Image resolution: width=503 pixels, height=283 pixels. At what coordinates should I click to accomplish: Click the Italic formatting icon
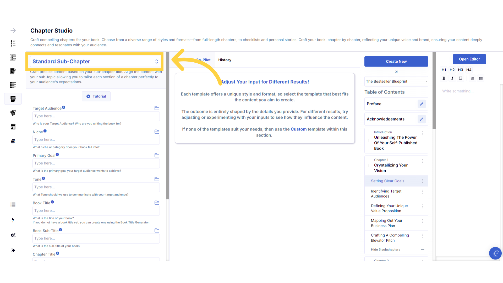(x=452, y=78)
